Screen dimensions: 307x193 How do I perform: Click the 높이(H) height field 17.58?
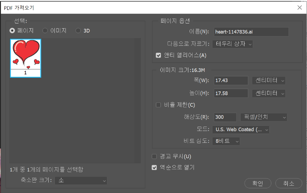click(231, 93)
